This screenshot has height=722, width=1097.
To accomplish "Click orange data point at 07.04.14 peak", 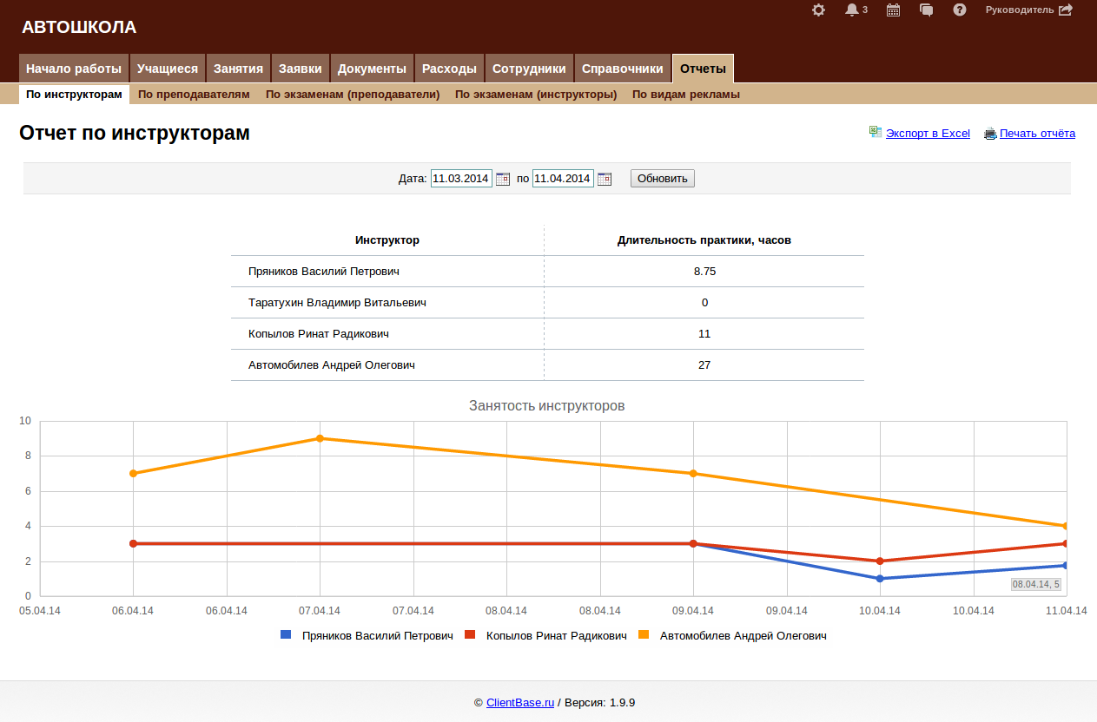I will [320, 438].
